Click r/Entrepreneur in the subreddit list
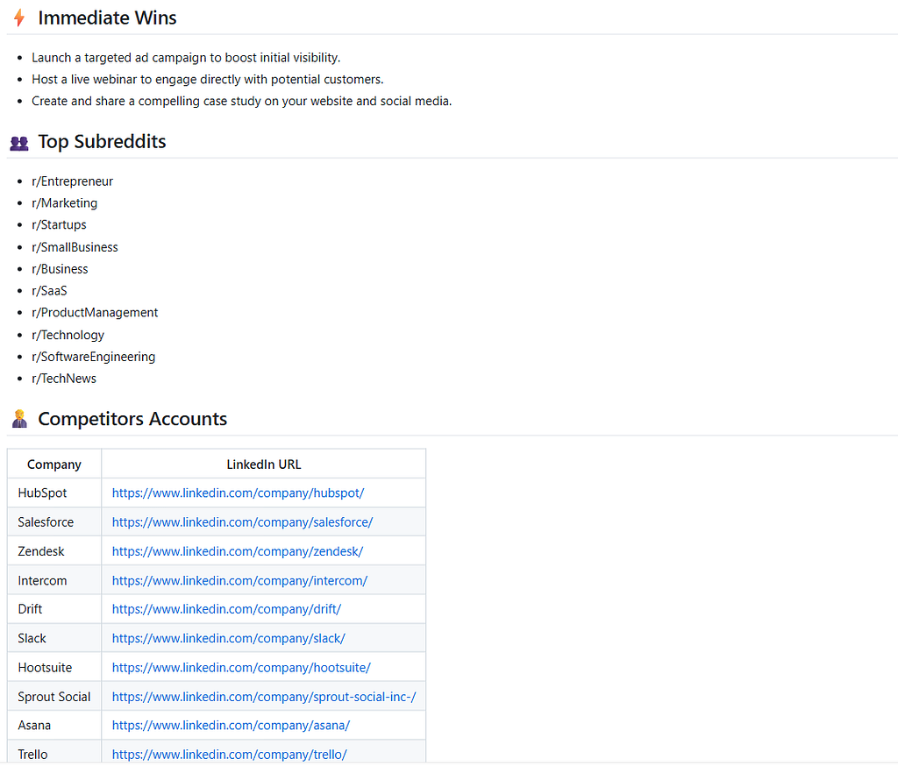The height and width of the screenshot is (773, 898). [x=72, y=181]
